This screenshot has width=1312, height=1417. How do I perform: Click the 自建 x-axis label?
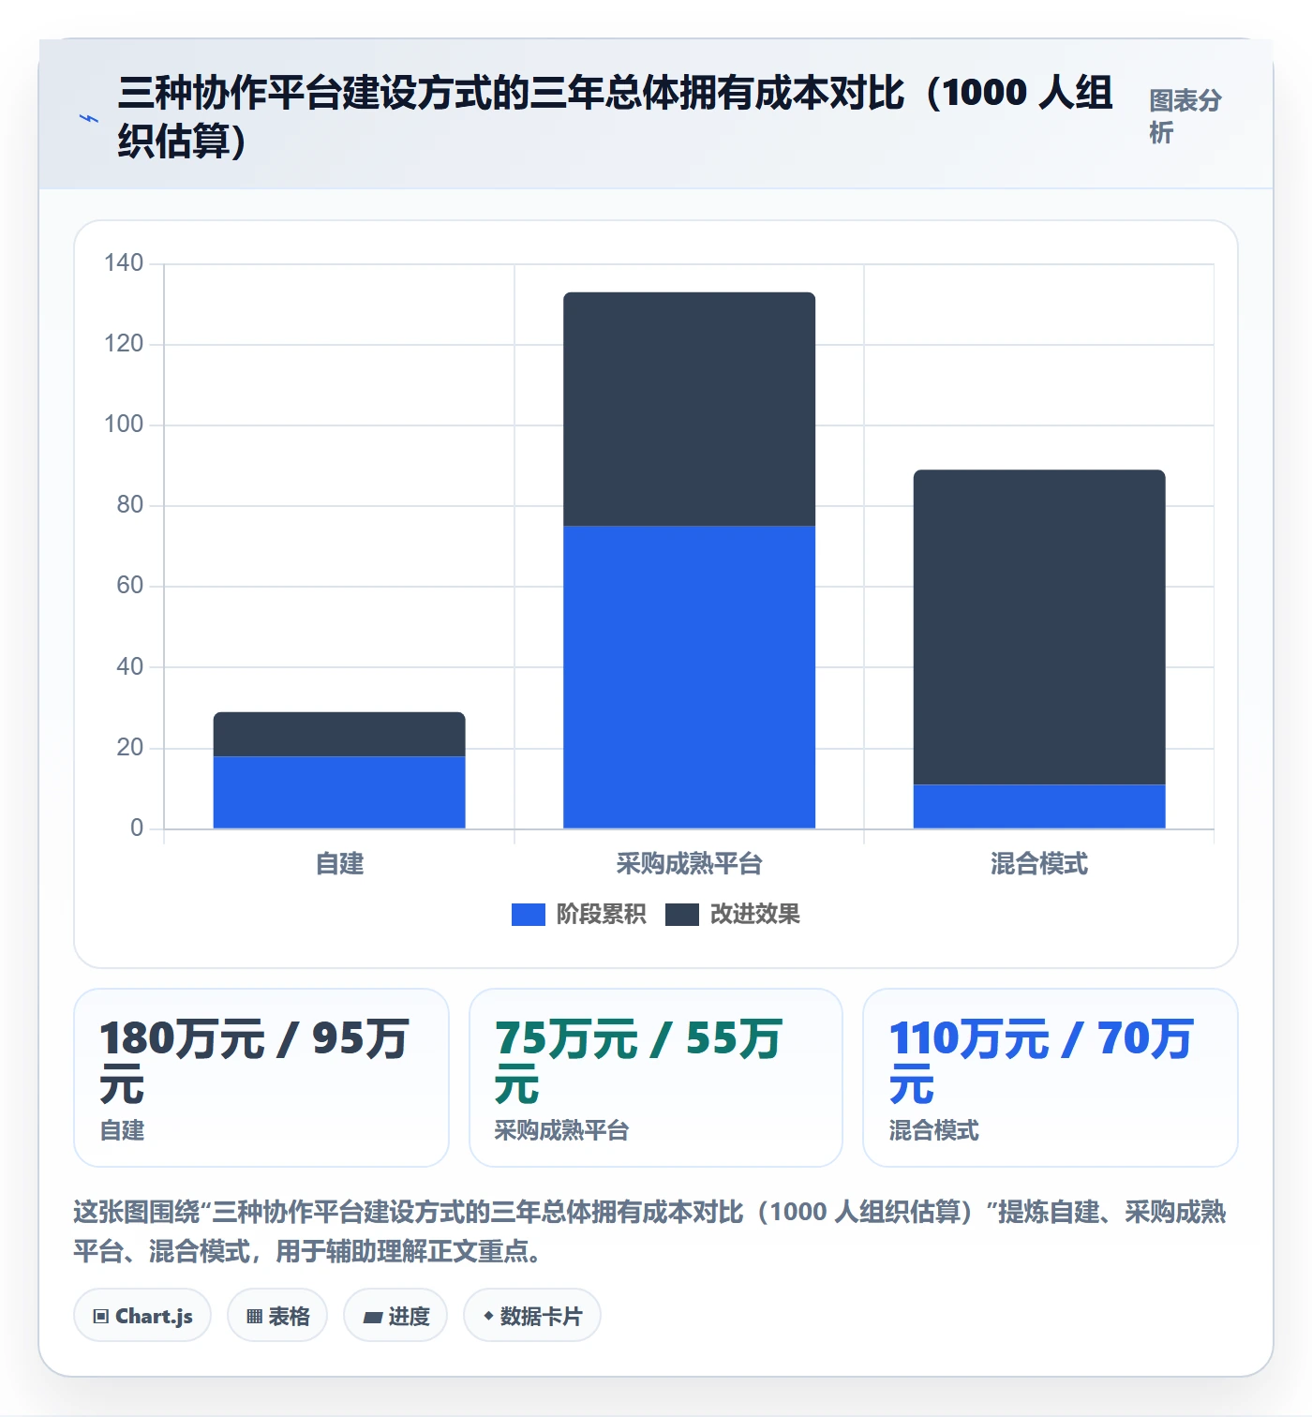[339, 863]
